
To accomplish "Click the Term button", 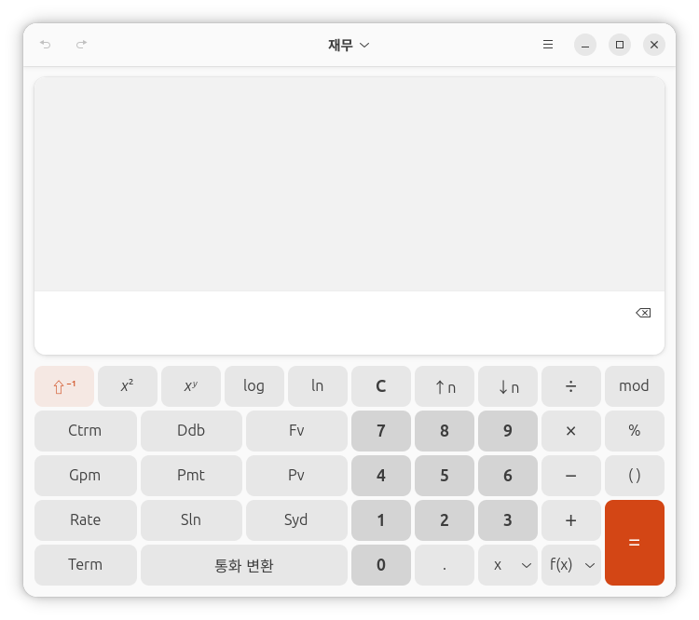I will (86, 565).
